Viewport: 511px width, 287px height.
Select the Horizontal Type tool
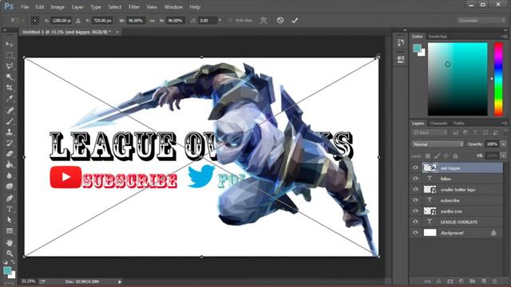tap(10, 209)
